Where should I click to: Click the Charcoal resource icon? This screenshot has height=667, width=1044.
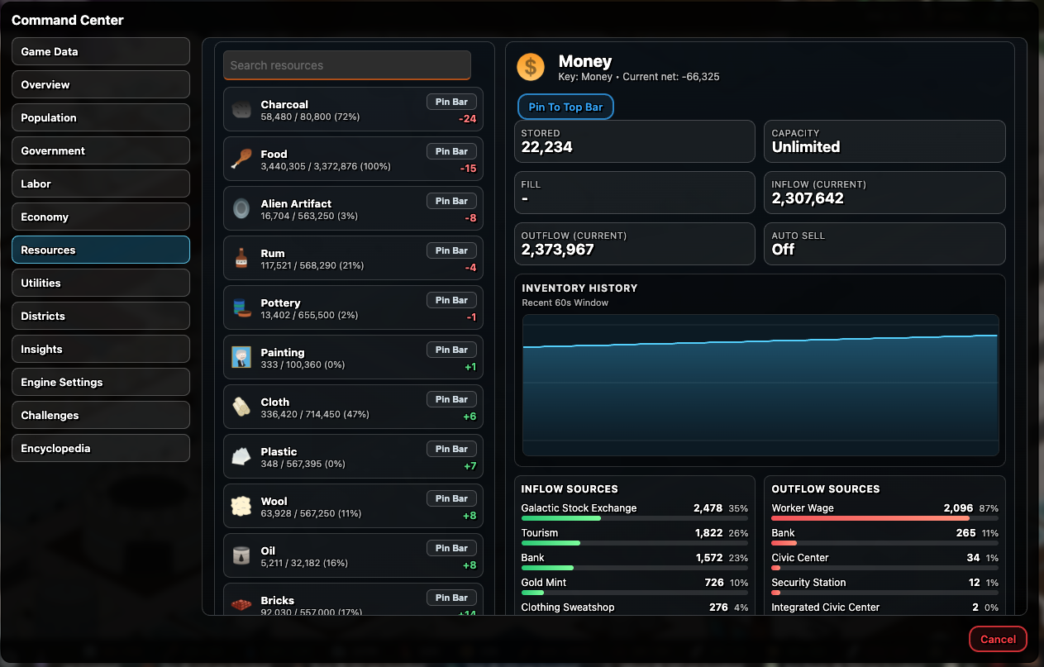pyautogui.click(x=241, y=110)
